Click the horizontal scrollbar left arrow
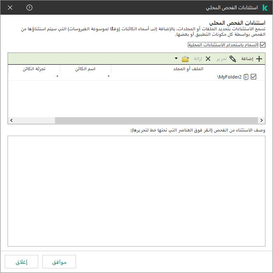Image resolution: width=273 pixels, height=273 pixels. (x=11, y=120)
